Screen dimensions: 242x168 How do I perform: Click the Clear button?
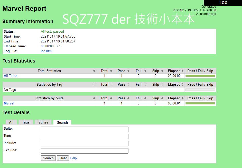pyautogui.click(x=63, y=158)
